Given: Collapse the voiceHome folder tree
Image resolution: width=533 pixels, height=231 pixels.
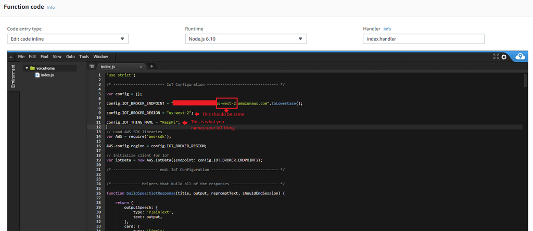Looking at the screenshot, I should (x=27, y=68).
